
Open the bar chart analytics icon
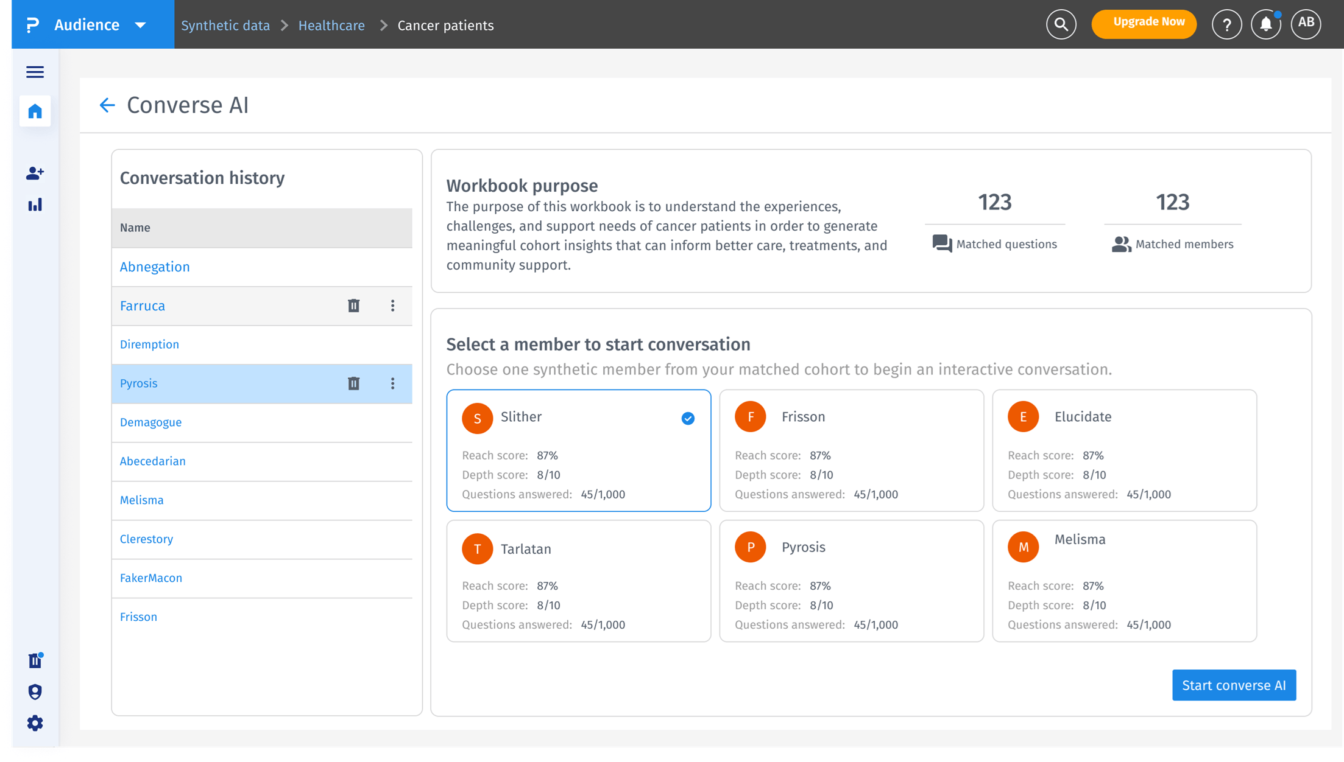pos(35,205)
